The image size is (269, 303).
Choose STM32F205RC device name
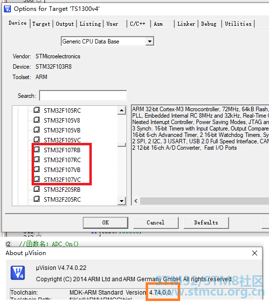tap(62, 199)
